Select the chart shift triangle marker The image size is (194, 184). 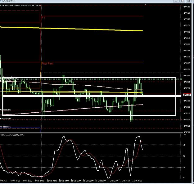coord(146,4)
